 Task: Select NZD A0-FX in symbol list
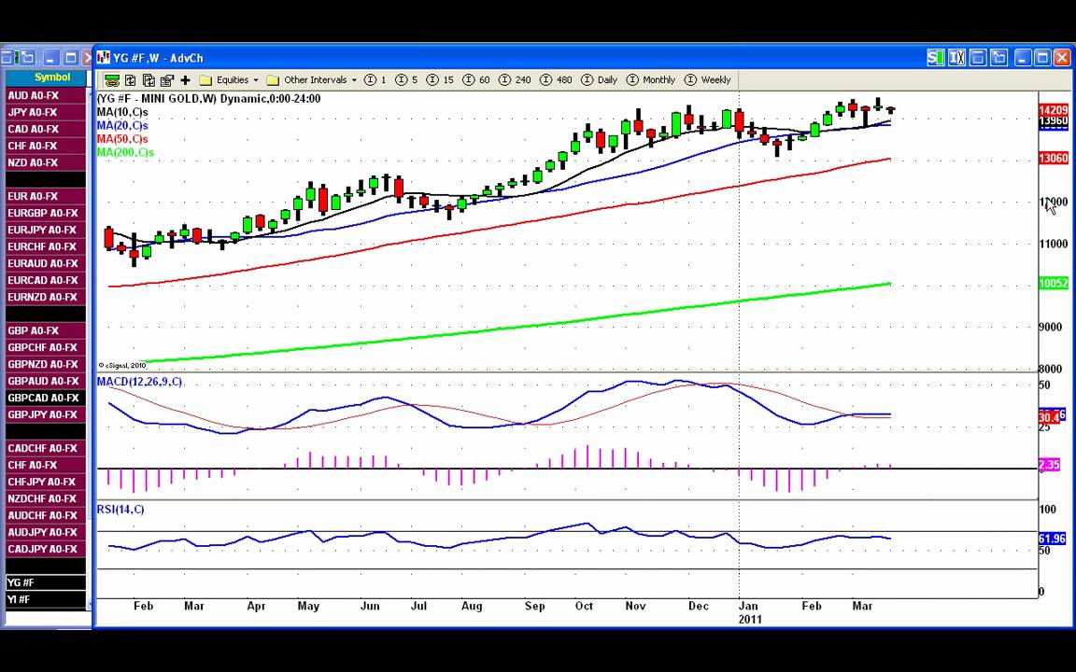click(x=46, y=162)
